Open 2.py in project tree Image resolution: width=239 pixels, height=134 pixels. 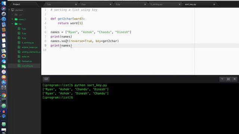click(x=24, y=33)
